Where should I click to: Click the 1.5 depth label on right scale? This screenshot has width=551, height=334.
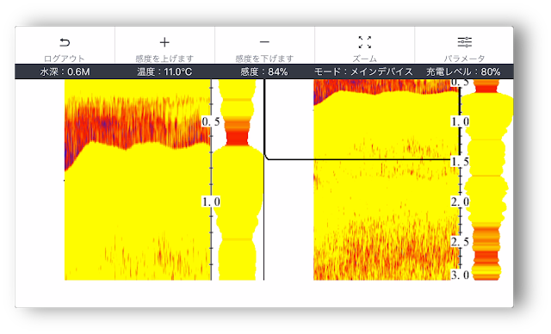pyautogui.click(x=461, y=162)
